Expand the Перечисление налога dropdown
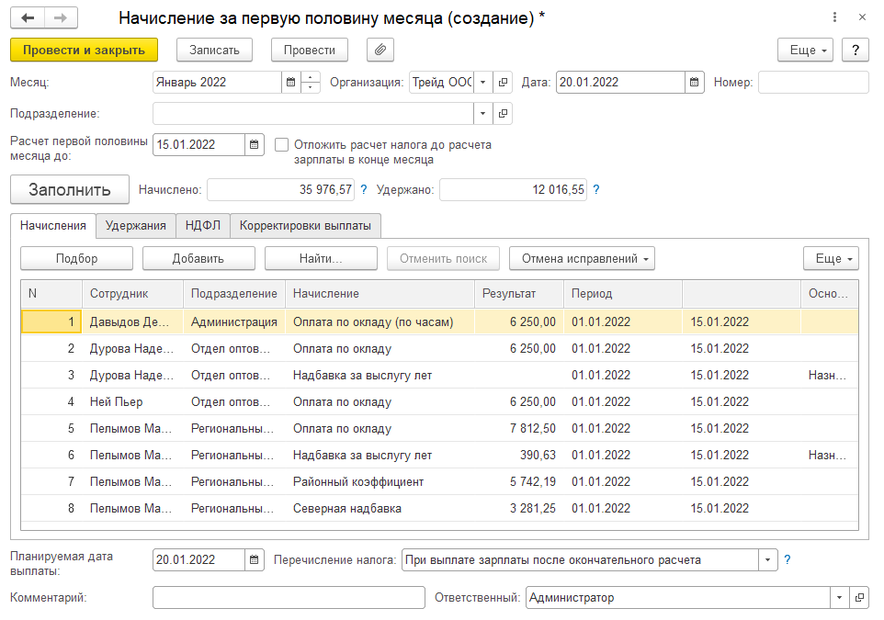The width and height of the screenshot is (884, 620). [767, 559]
